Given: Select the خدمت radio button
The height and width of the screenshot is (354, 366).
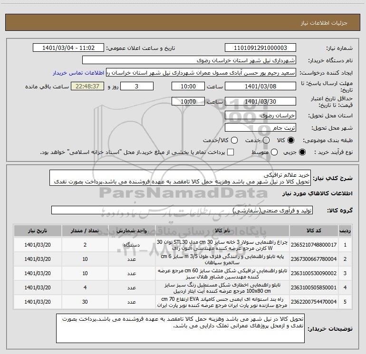Looking at the screenshot, I should click(x=266, y=140).
